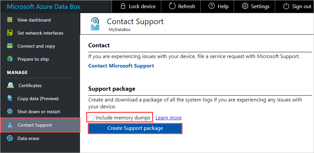Follow the Contact Microsoft Support link
Image resolution: width=314 pixels, height=153 pixels.
click(121, 66)
